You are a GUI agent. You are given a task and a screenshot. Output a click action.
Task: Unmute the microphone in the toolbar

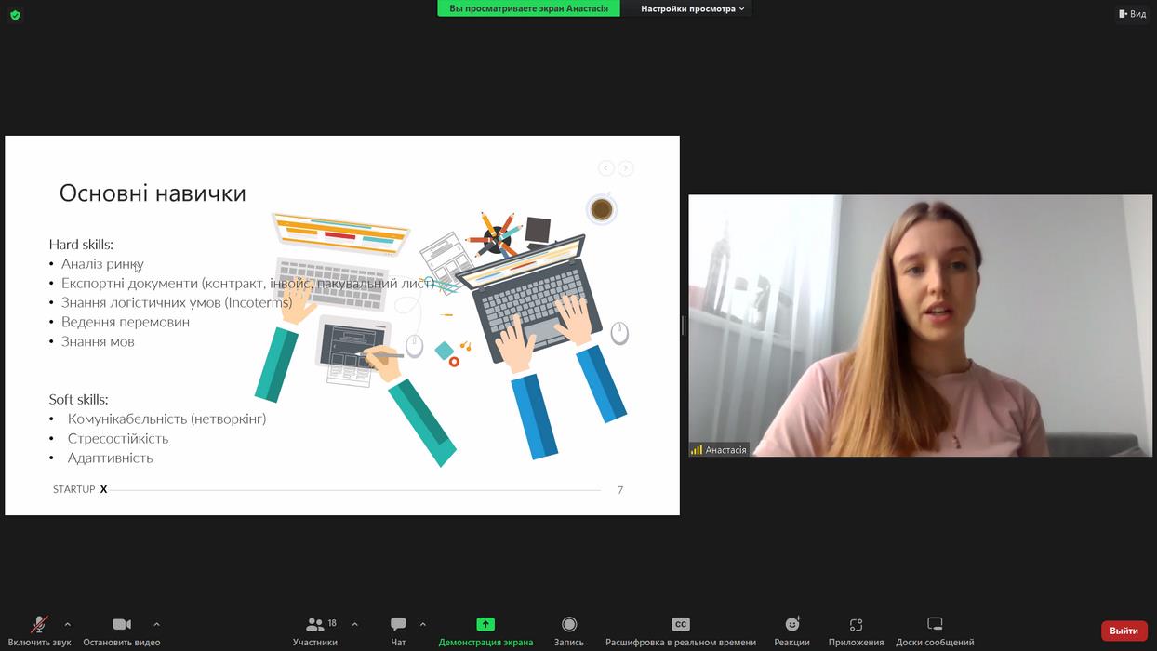point(39,624)
